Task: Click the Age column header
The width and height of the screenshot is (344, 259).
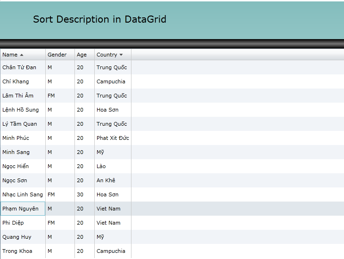Action: [82, 55]
